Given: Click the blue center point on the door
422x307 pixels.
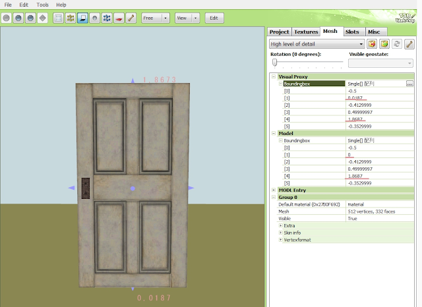Looking at the screenshot, I should [133, 188].
